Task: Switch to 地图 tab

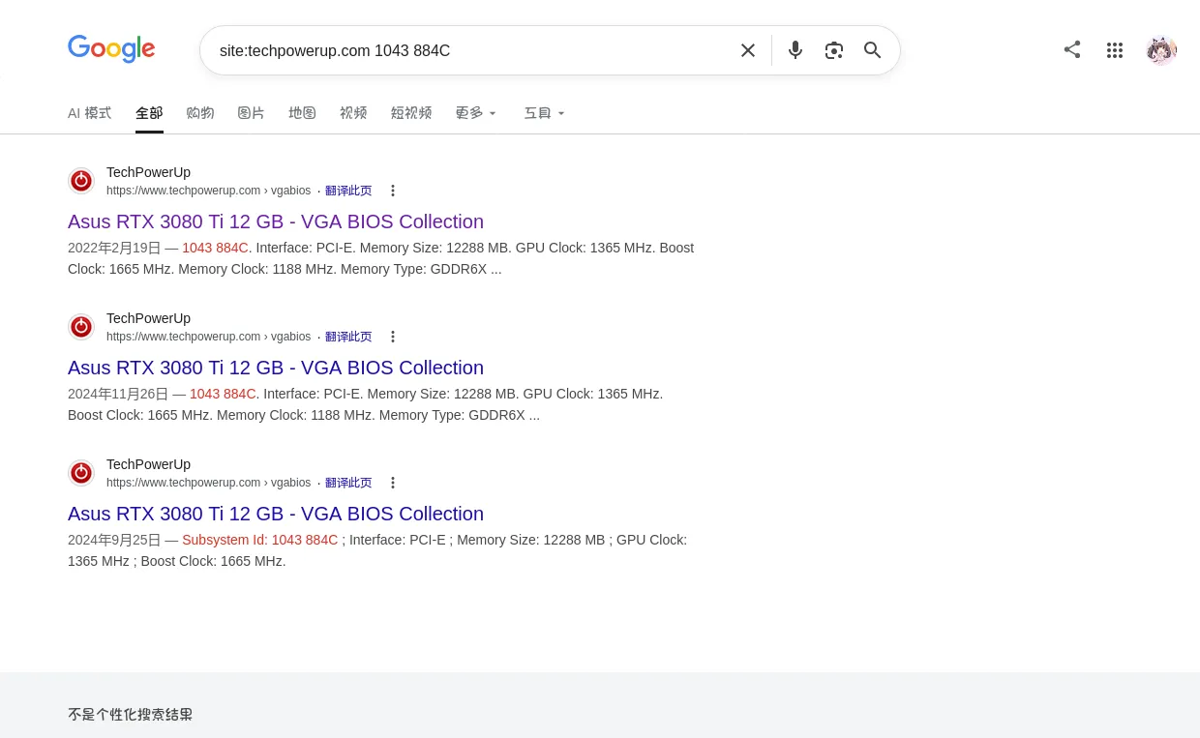Action: pos(303,113)
